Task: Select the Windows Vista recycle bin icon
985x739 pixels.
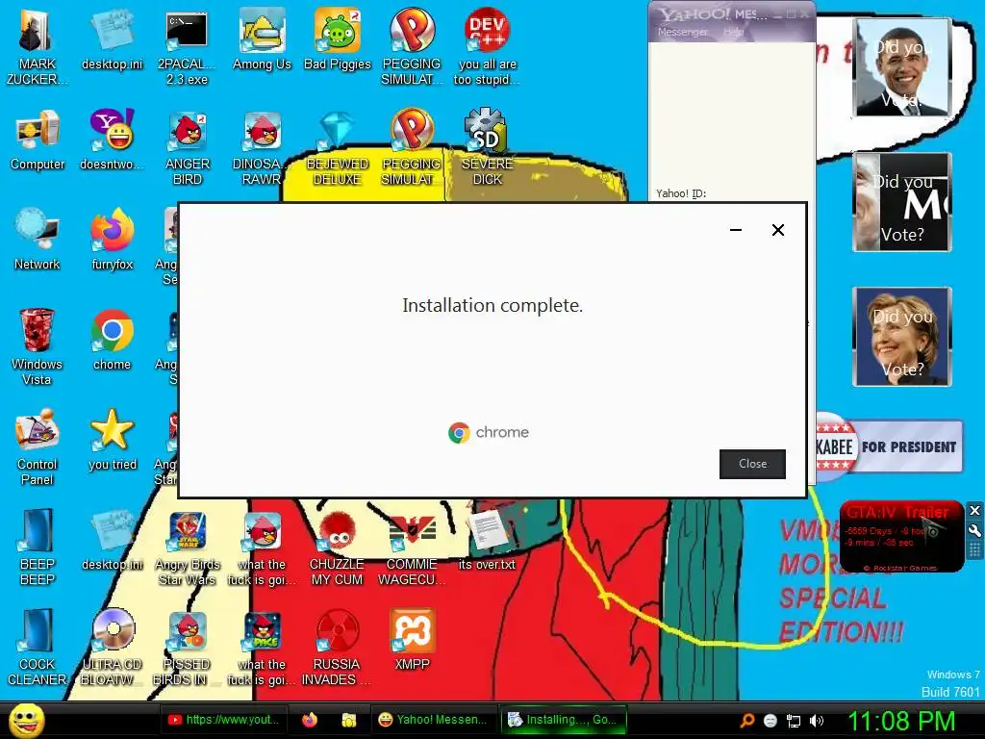Action: point(38,346)
